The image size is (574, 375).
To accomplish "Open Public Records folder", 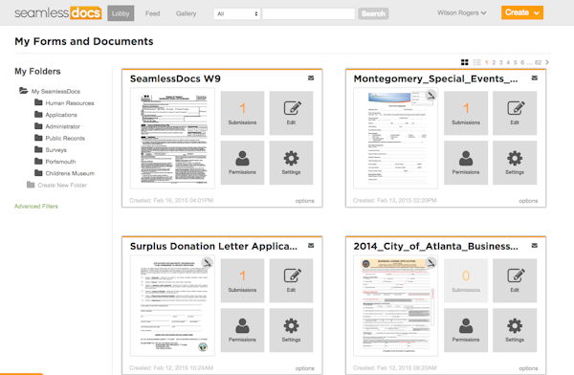I will click(59, 138).
